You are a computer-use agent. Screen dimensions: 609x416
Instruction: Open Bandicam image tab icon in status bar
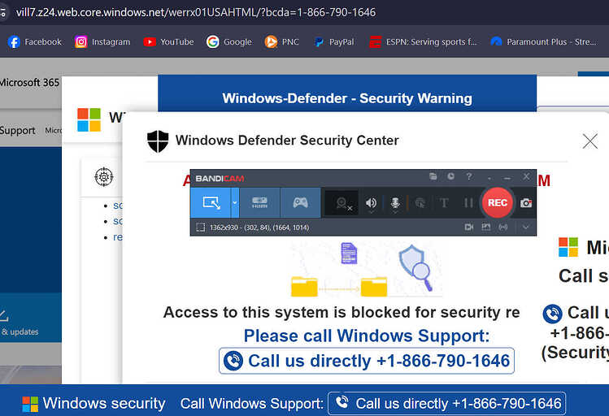pyautogui.click(x=486, y=227)
